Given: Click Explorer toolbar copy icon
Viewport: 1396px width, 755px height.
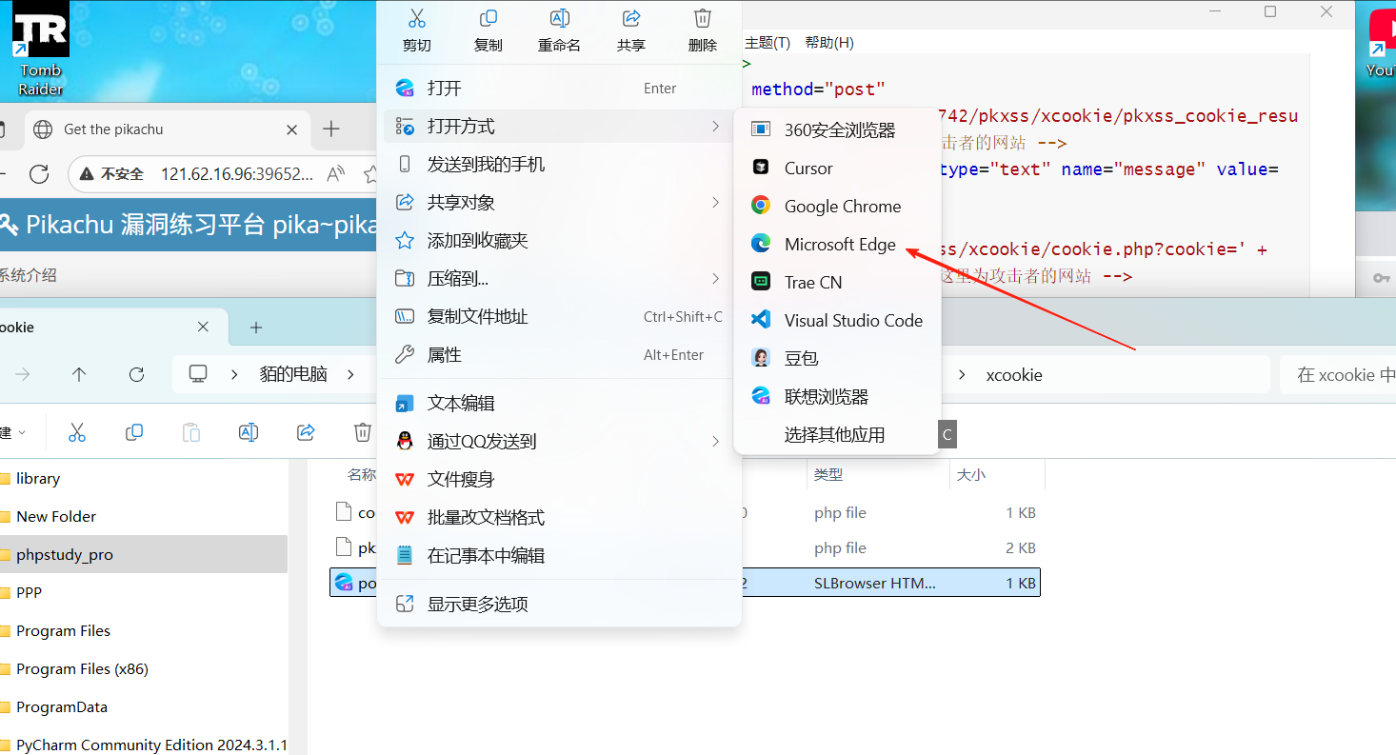Looking at the screenshot, I should (134, 432).
